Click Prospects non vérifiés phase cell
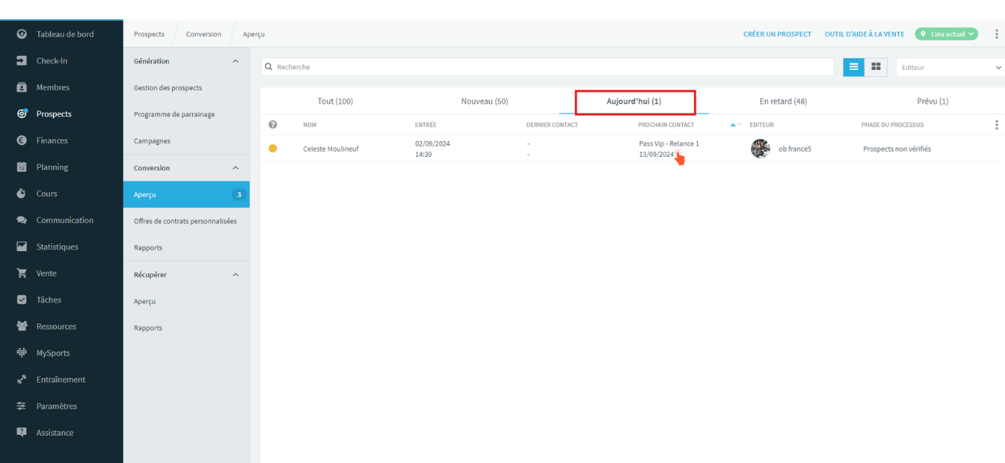 [897, 149]
